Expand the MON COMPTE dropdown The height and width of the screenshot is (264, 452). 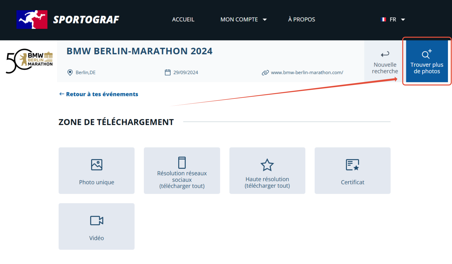click(x=244, y=19)
